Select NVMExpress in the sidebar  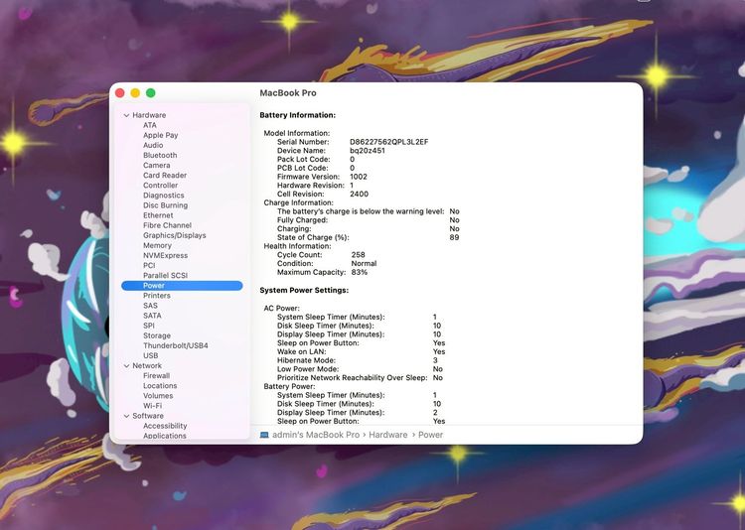click(165, 255)
